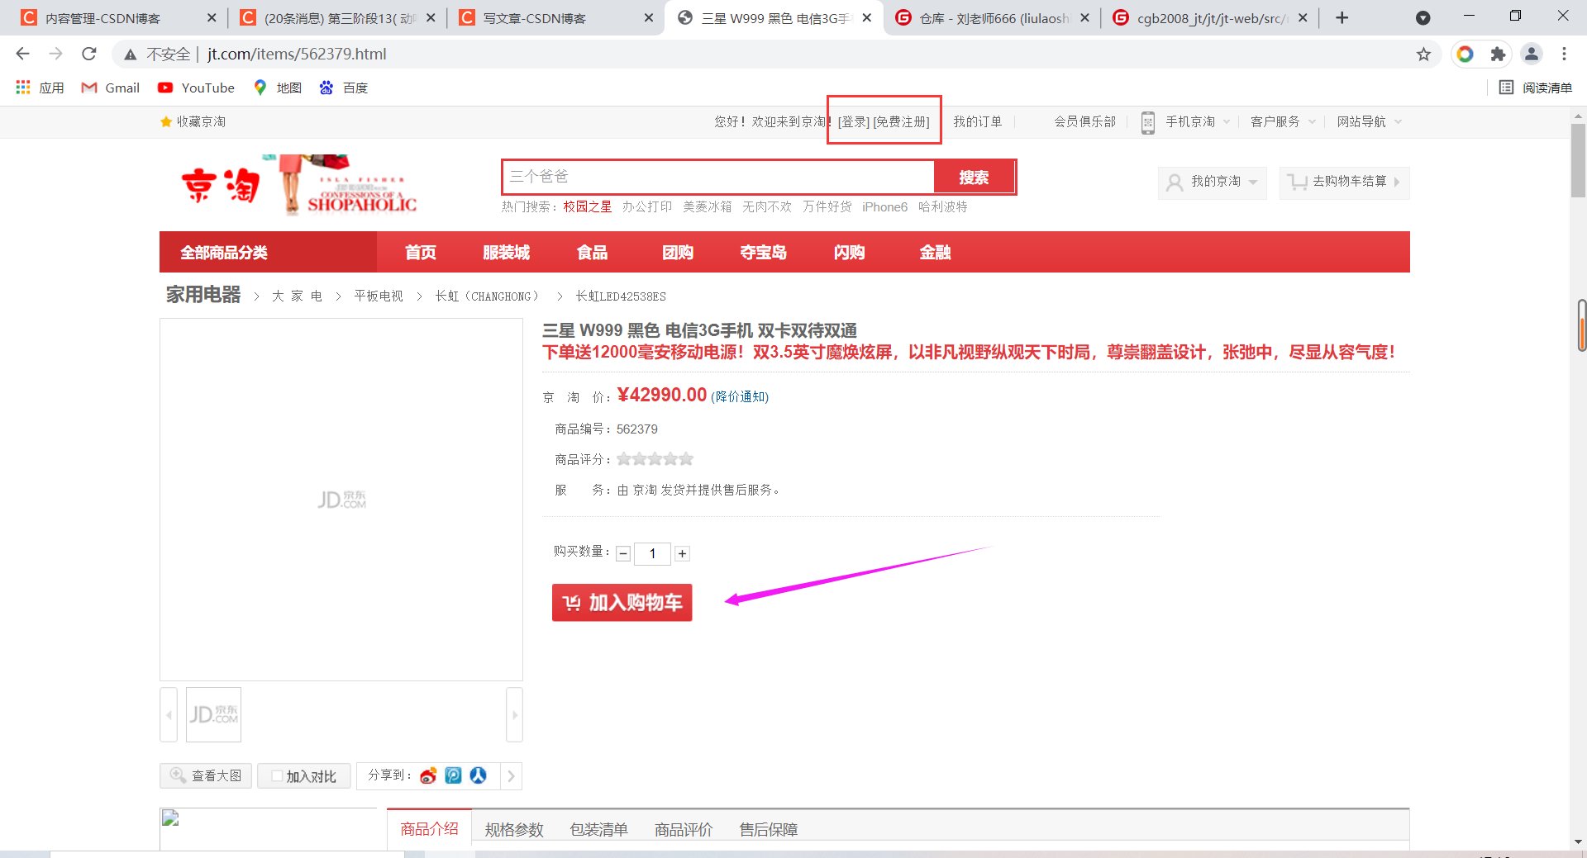Switch to the 规格参数 tab

[514, 829]
